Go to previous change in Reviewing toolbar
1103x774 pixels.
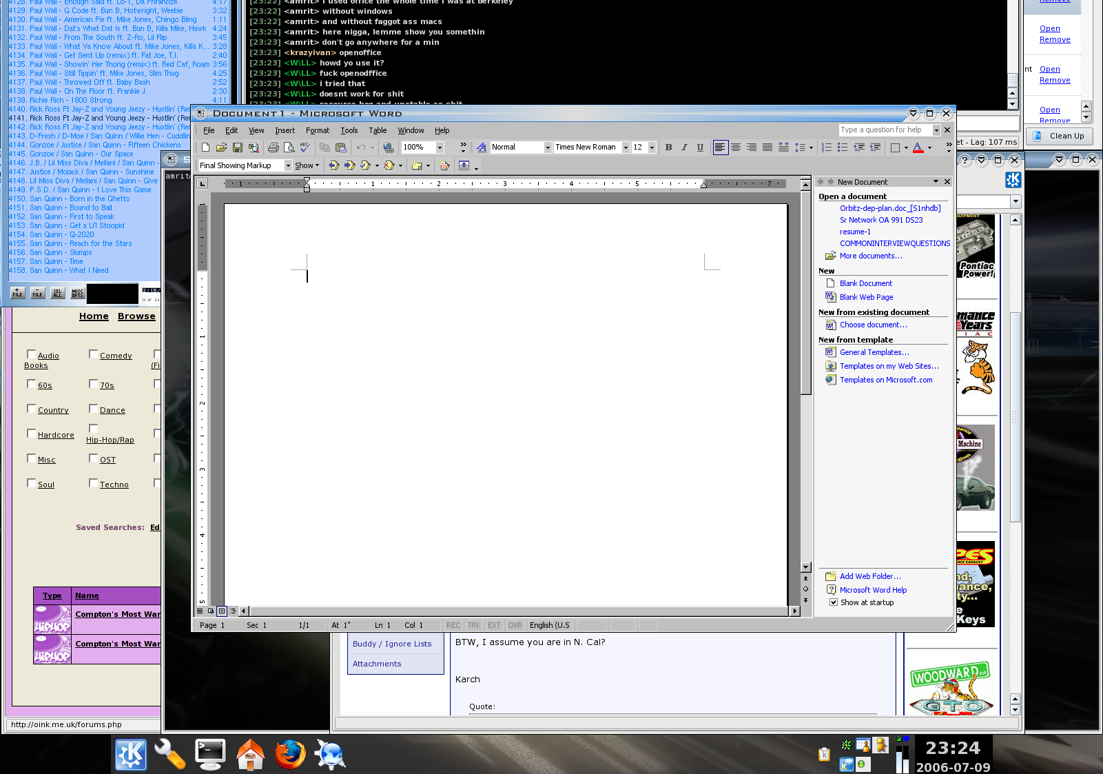(334, 165)
